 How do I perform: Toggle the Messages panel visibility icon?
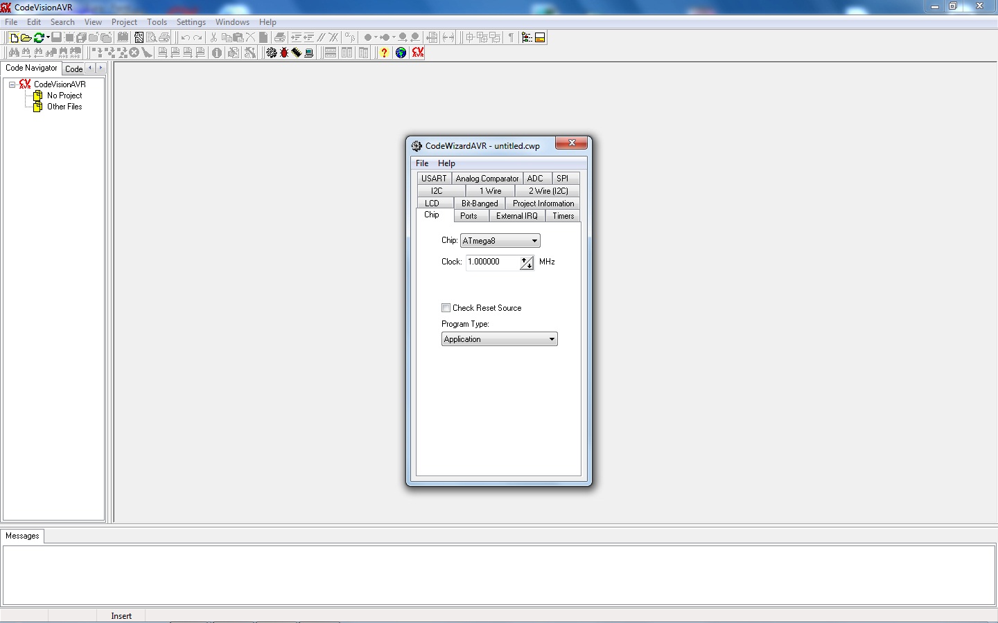540,37
